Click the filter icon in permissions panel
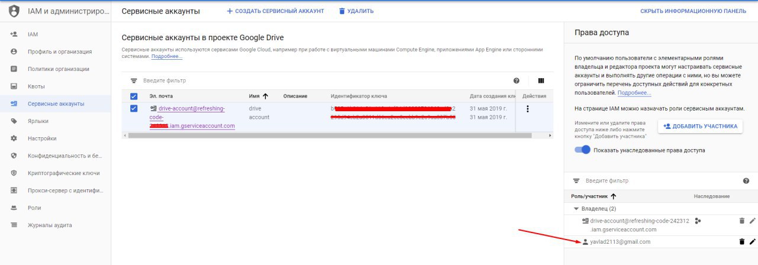 pos(576,180)
